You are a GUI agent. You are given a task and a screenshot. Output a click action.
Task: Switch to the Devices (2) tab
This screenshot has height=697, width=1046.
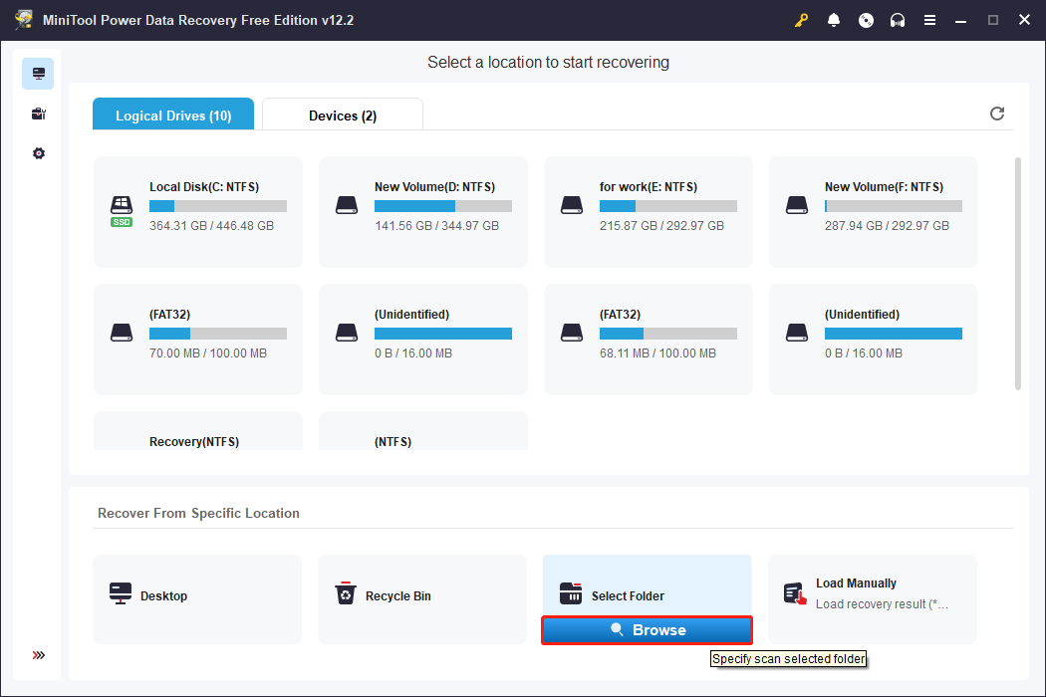(x=343, y=115)
